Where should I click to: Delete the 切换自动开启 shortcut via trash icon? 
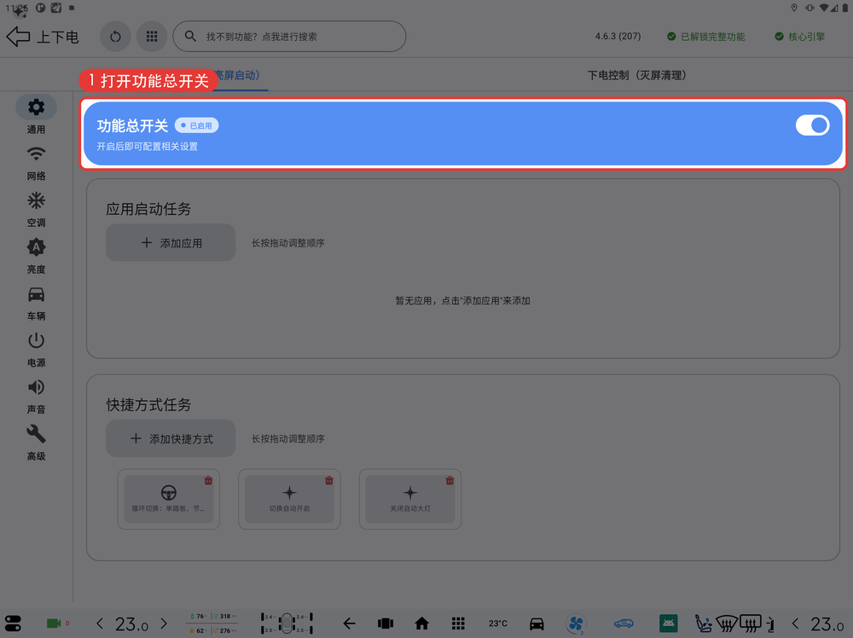(329, 480)
